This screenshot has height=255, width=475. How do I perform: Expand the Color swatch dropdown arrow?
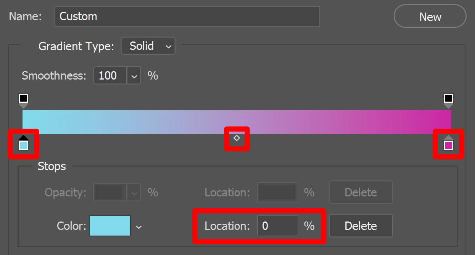139,226
